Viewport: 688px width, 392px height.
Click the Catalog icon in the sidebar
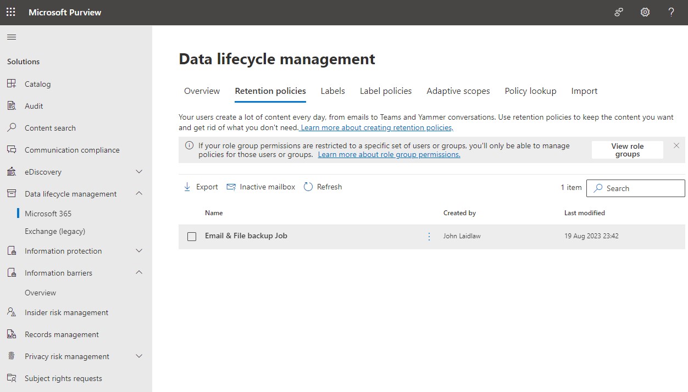tap(12, 83)
